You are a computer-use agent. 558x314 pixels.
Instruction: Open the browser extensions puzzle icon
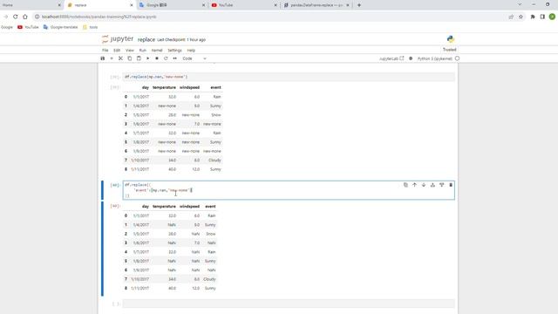point(533,17)
